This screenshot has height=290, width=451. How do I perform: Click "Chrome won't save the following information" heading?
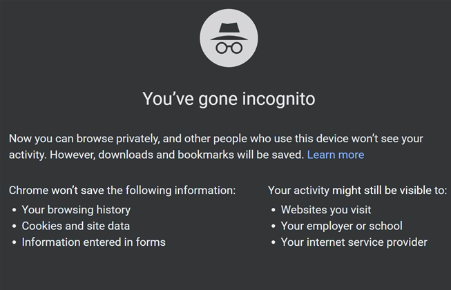click(122, 190)
